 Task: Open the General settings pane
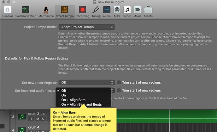[x=8, y=12]
